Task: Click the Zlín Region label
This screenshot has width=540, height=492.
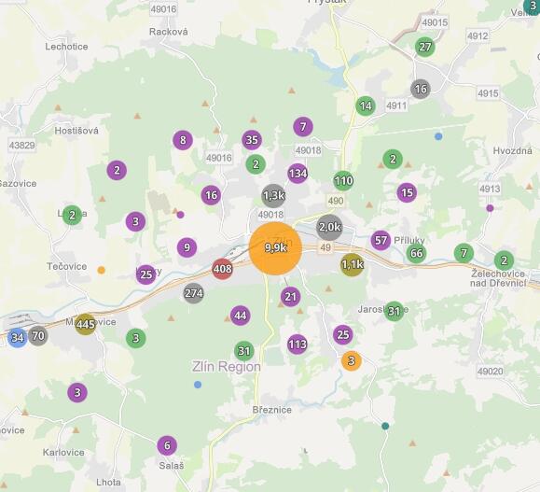Action: [227, 367]
